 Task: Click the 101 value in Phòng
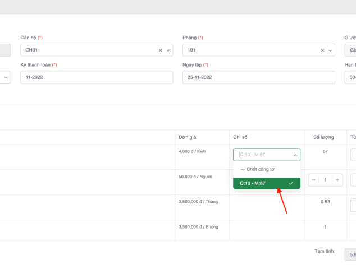tap(192, 50)
